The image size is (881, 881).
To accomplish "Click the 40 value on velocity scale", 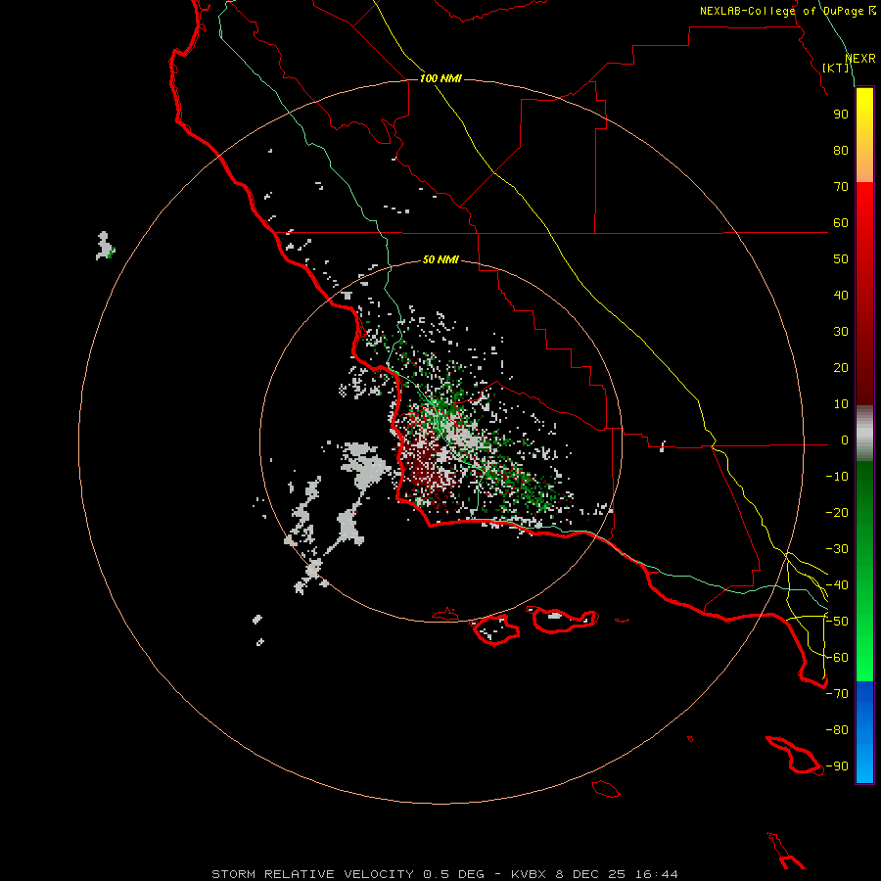I will pos(841,296).
